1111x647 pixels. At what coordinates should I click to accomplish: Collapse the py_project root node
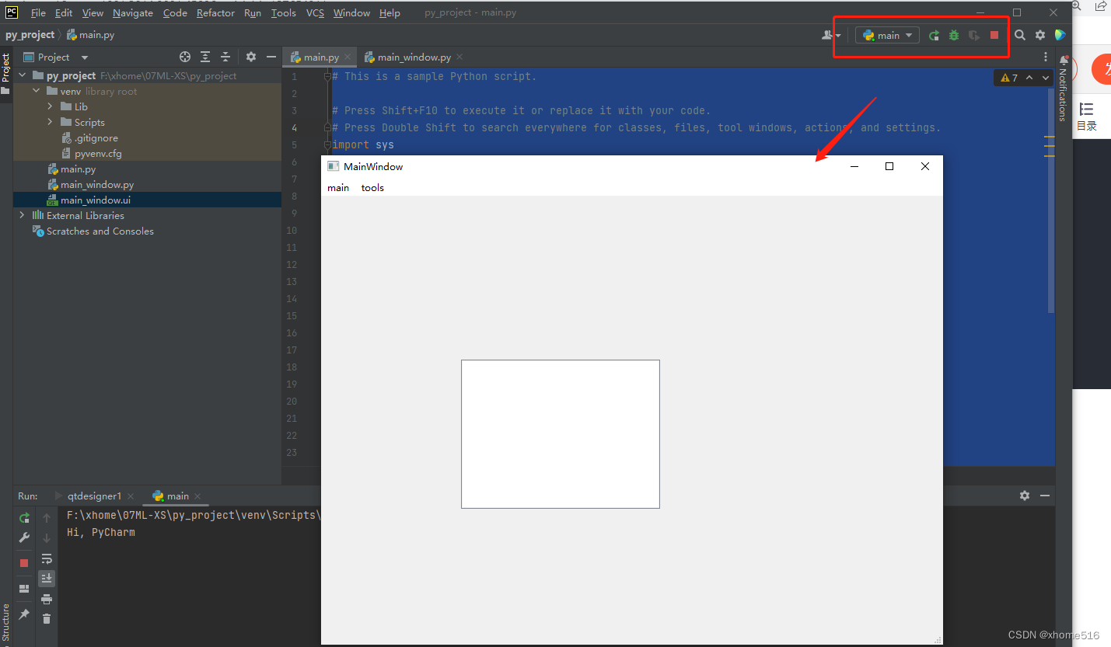point(22,75)
